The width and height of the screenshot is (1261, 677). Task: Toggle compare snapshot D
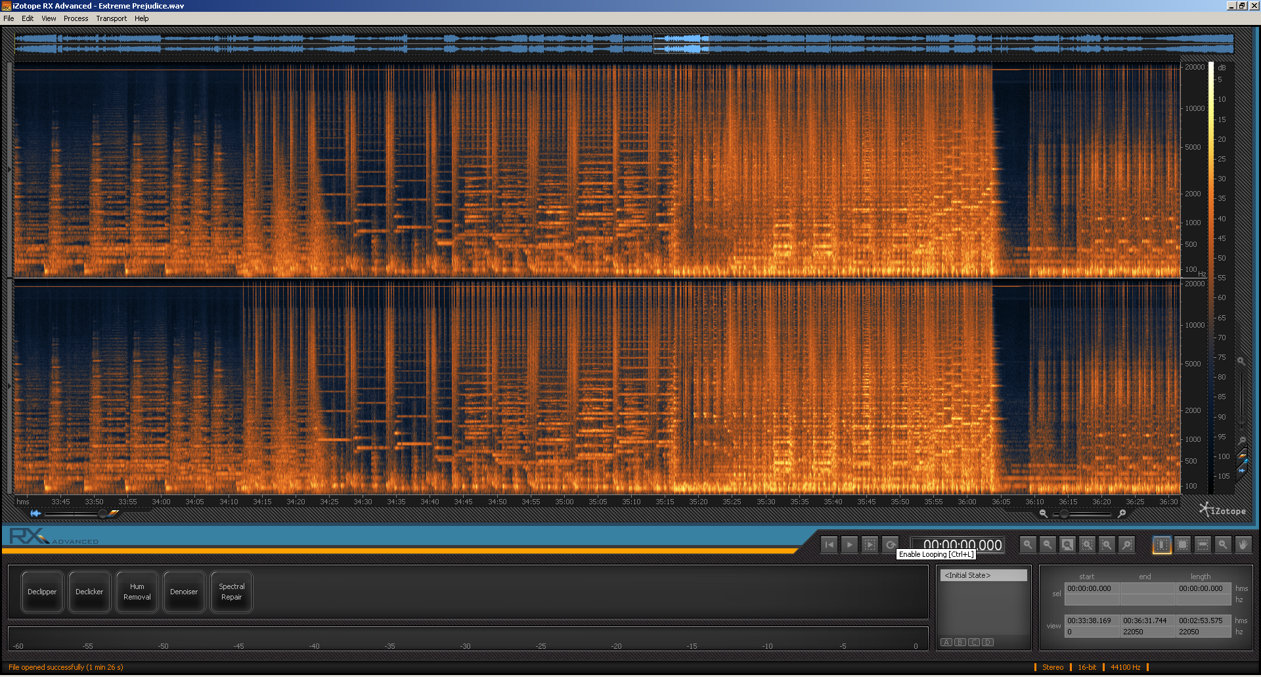pyautogui.click(x=988, y=642)
